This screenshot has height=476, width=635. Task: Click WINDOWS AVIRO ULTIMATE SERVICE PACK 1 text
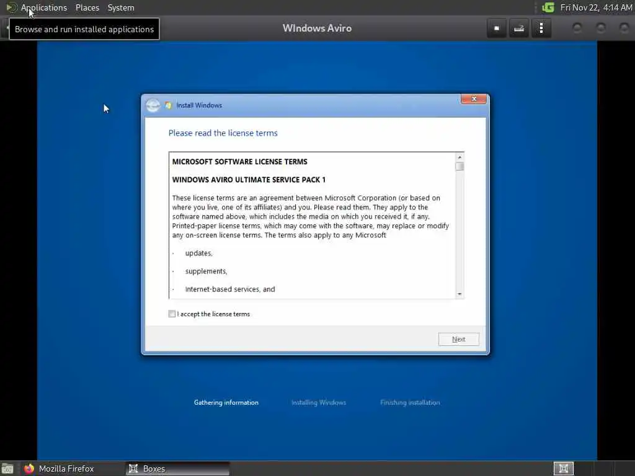coord(249,180)
